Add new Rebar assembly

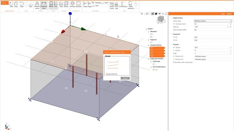point(131,5)
